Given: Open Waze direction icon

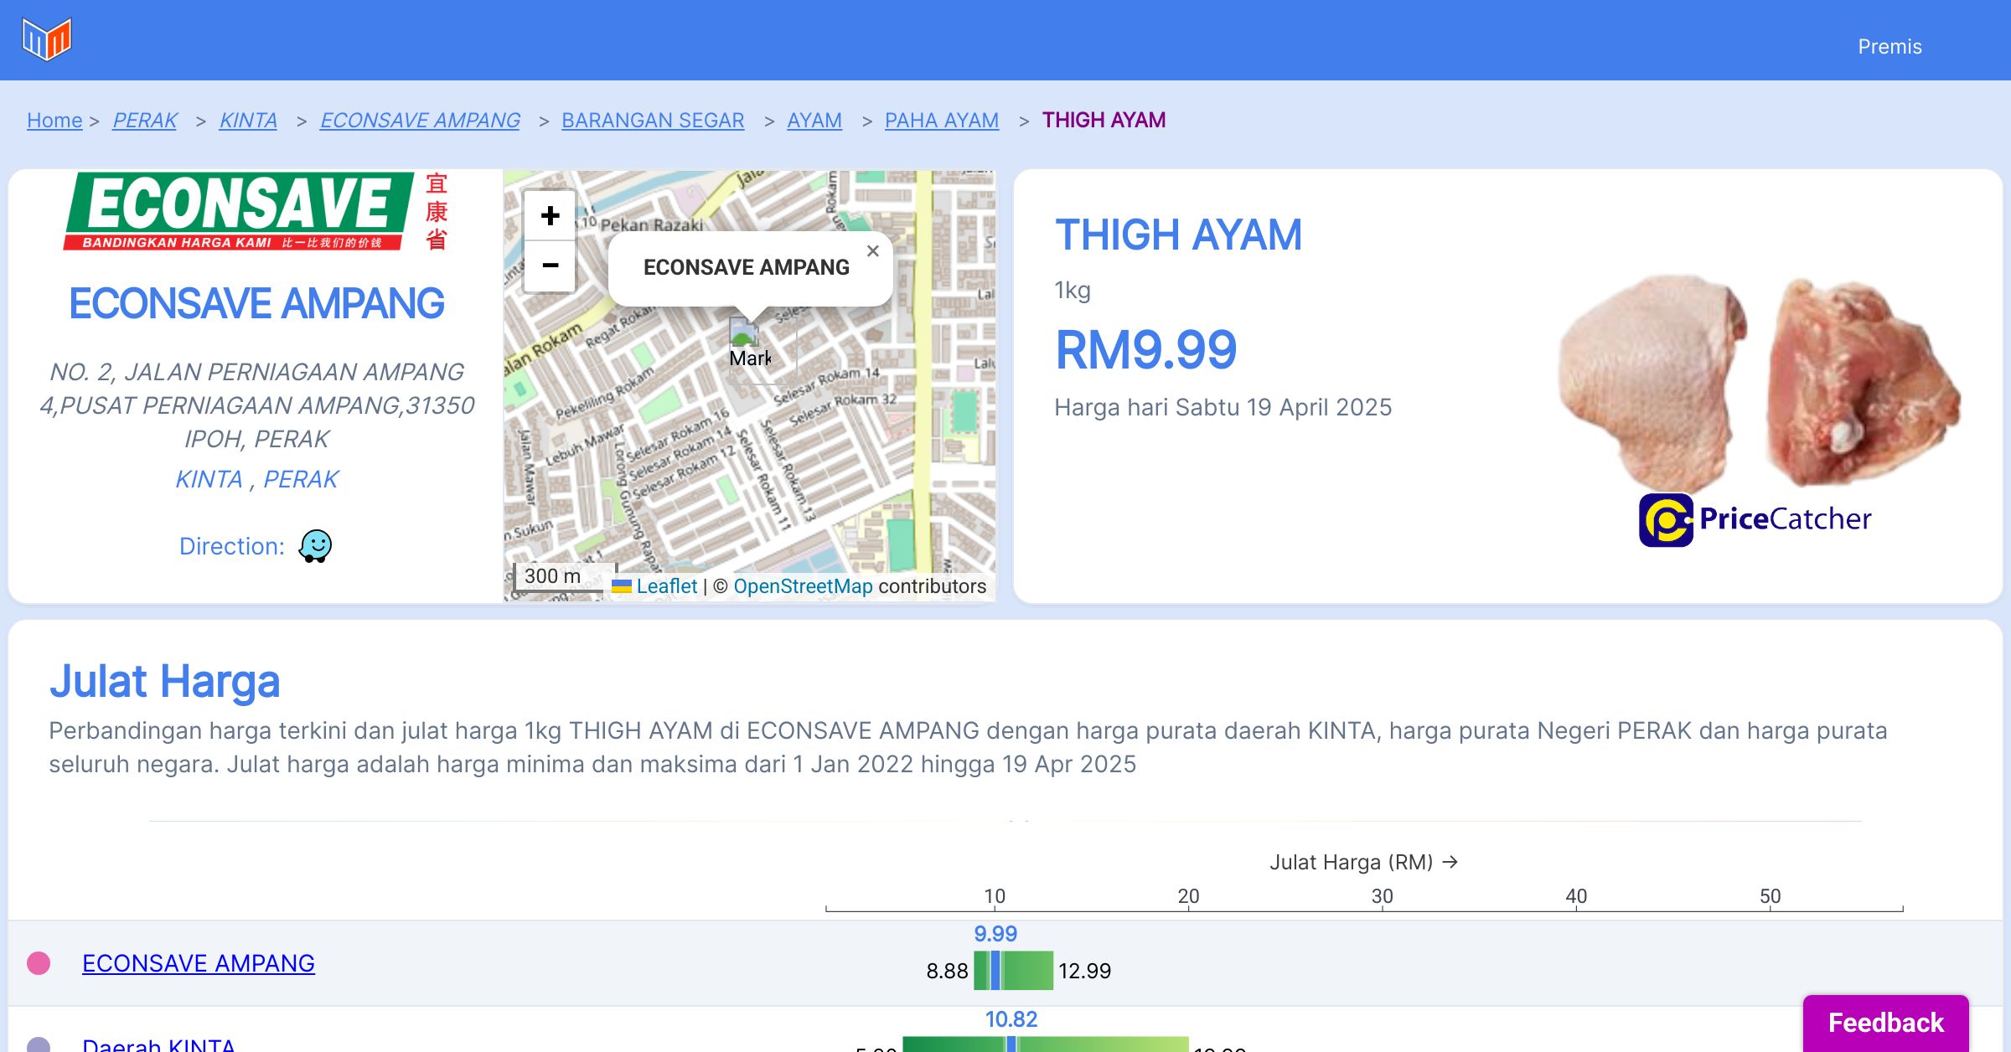Looking at the screenshot, I should [x=316, y=546].
